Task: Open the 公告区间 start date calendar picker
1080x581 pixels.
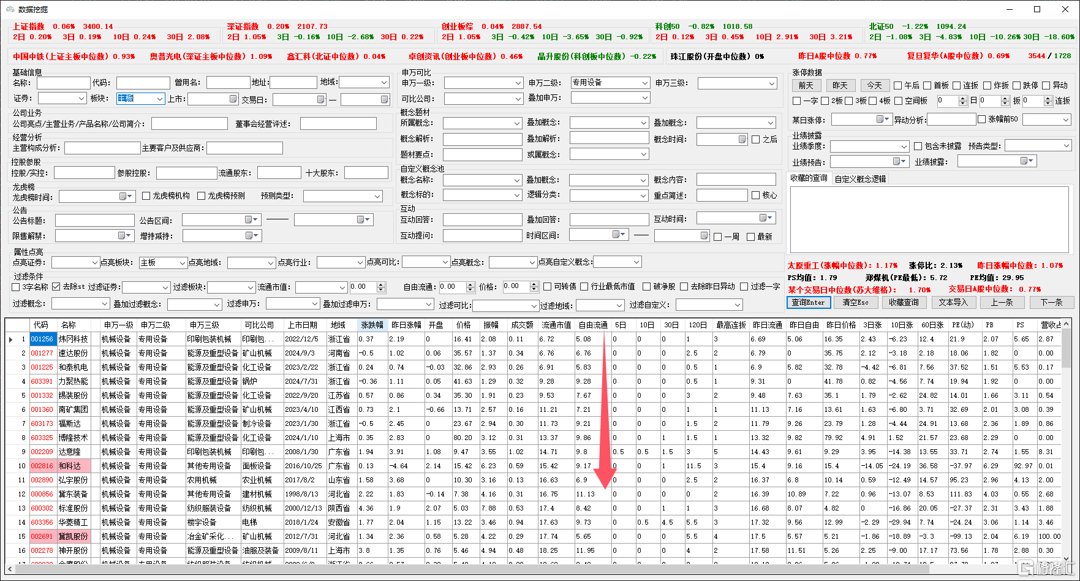Action: pyautogui.click(x=251, y=219)
